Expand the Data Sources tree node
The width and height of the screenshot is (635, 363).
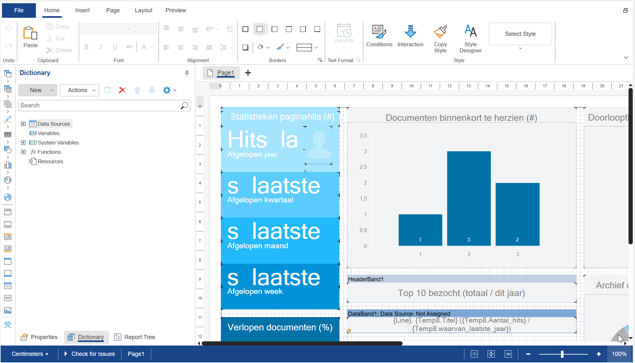[x=23, y=124]
